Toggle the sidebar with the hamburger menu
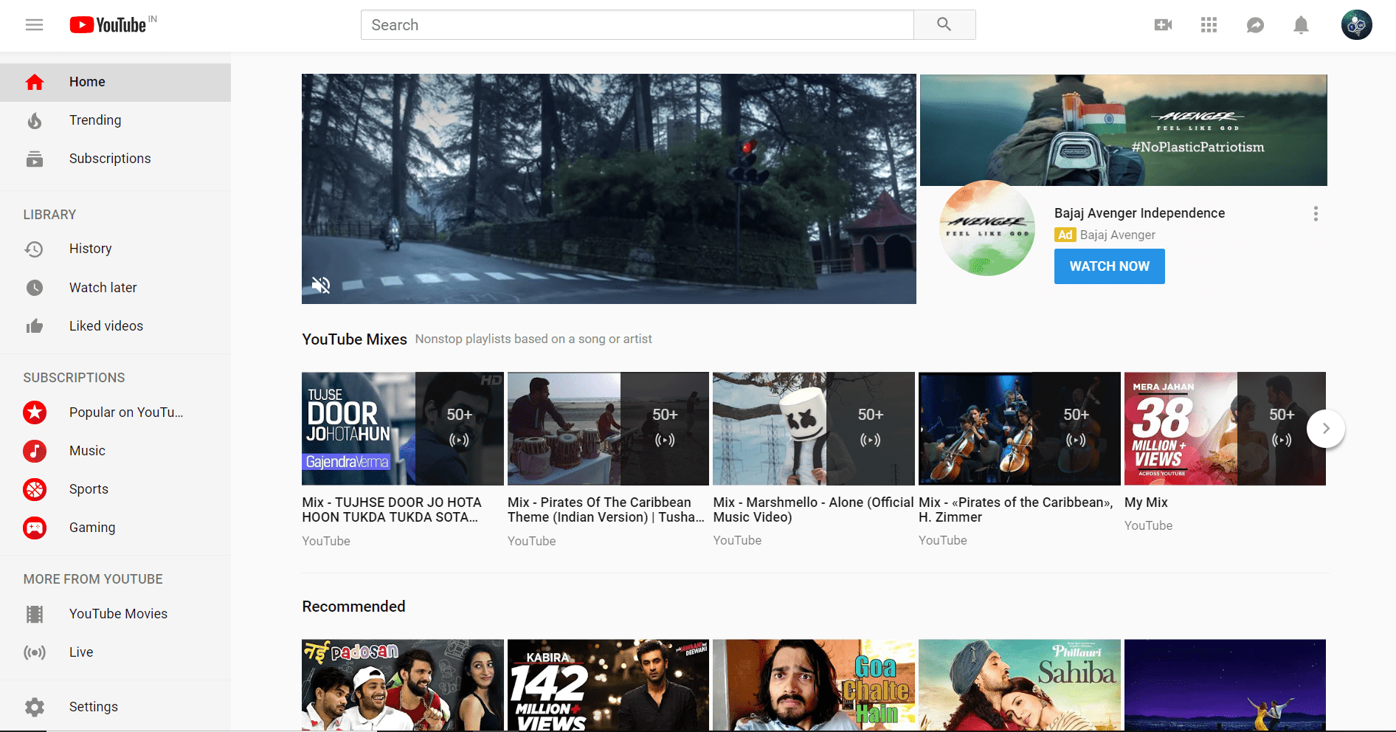The height and width of the screenshot is (732, 1396). [34, 24]
